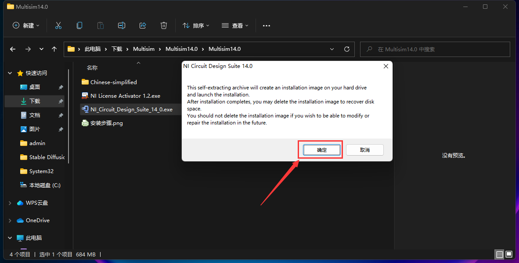The height and width of the screenshot is (263, 519).
Task: Open recent locations chevron next to forward arrow
Action: [x=41, y=49]
